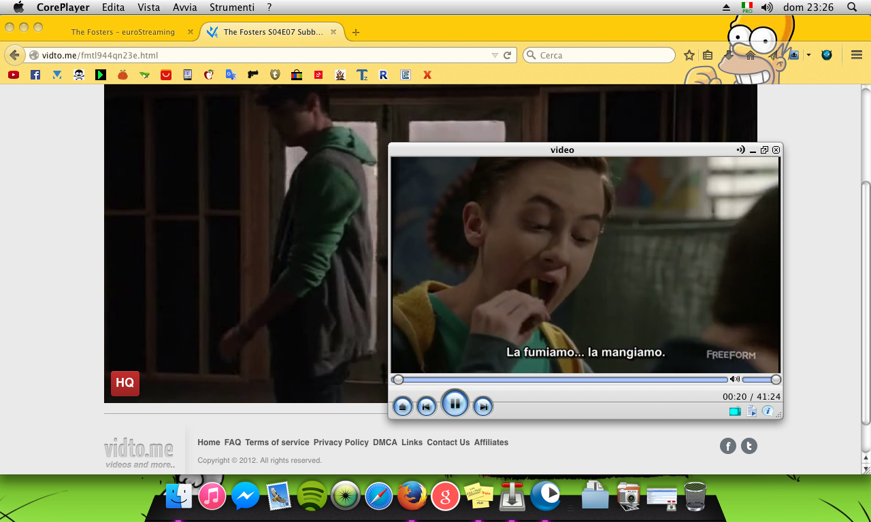
Task: Open Google Translate bookmark
Action: pos(231,75)
